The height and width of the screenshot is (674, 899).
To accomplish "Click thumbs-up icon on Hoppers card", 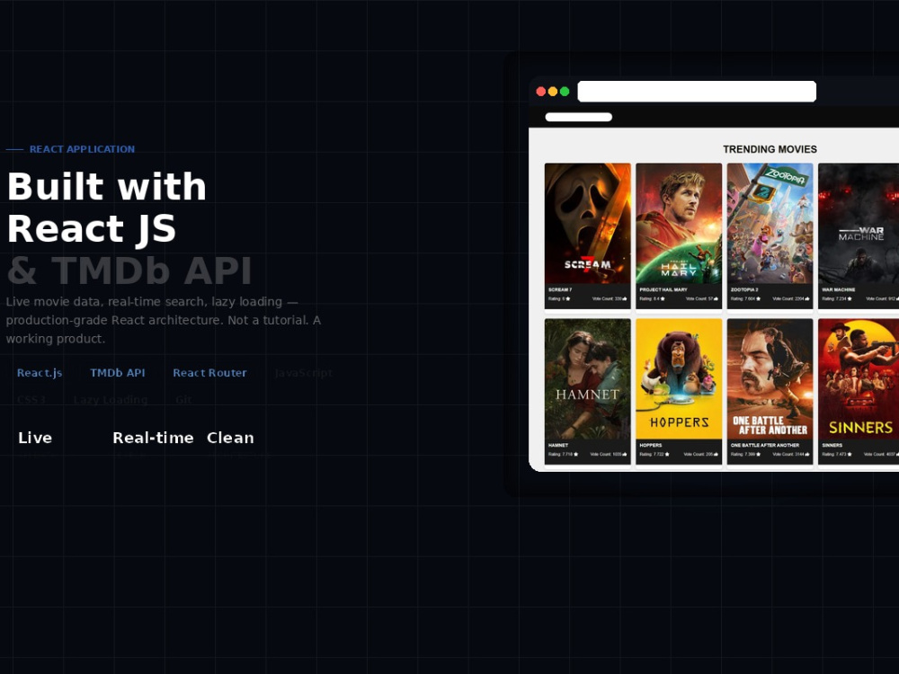I will (x=717, y=454).
